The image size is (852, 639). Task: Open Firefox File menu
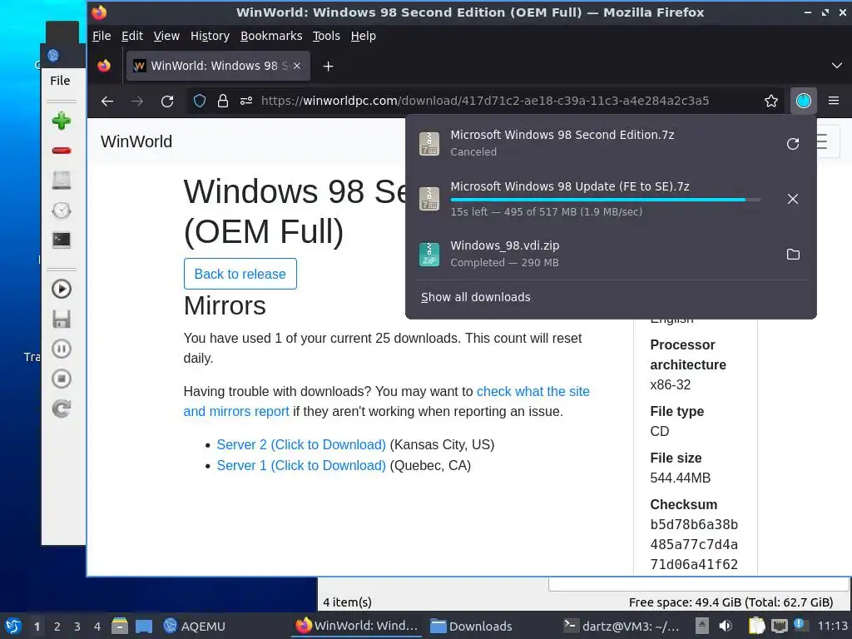click(x=102, y=36)
